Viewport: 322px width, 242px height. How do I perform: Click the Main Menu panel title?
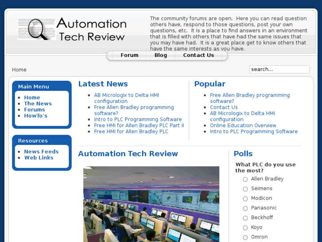pos(34,87)
